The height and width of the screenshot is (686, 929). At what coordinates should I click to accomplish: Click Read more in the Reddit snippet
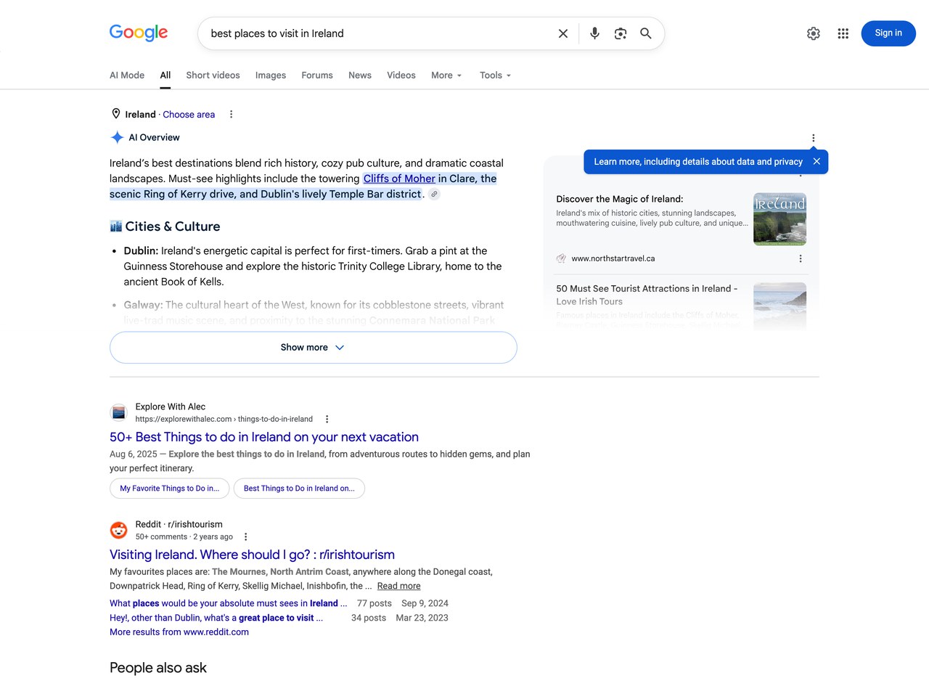398,586
